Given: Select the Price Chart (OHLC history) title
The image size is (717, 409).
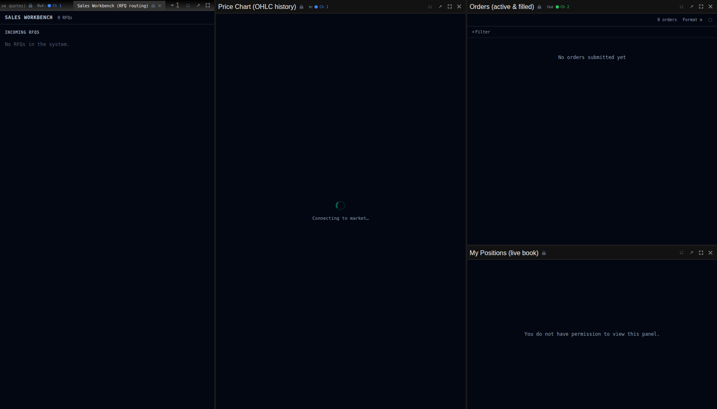Looking at the screenshot, I should 257,7.
